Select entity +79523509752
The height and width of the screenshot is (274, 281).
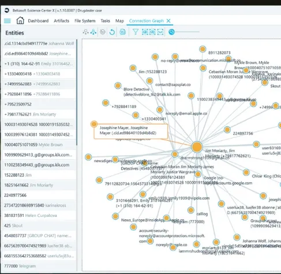[39, 104]
